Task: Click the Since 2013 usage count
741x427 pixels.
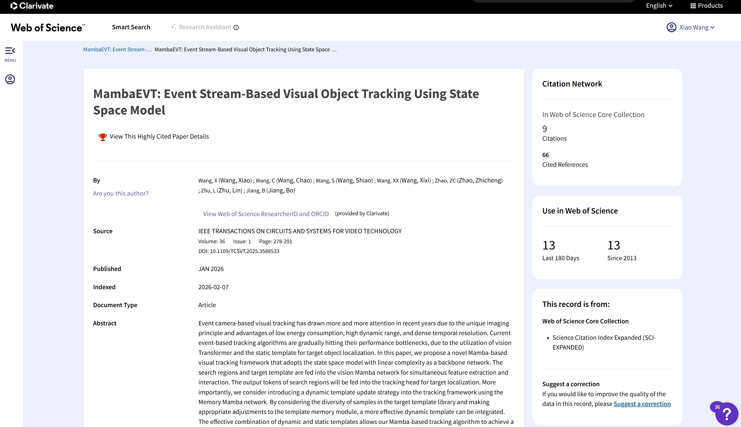Action: [614, 246]
